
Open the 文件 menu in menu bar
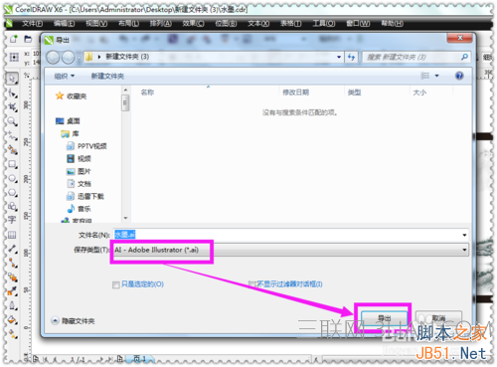point(32,24)
